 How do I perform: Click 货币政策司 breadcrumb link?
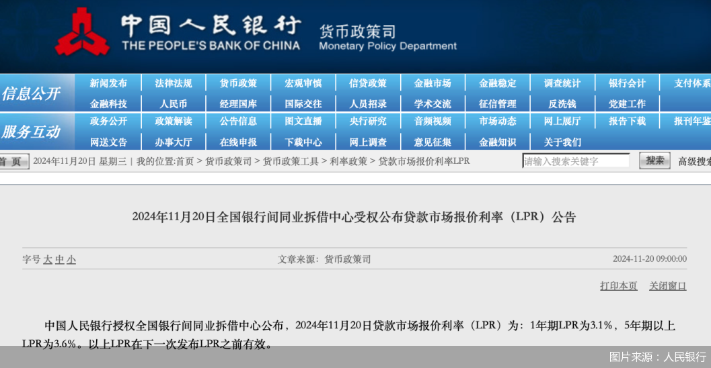click(x=228, y=161)
